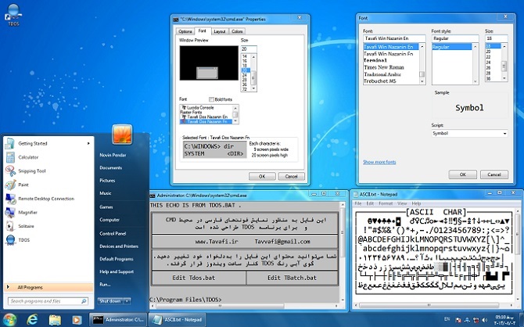Open Internet Explorer from the taskbar
Viewport: 524px width, 327px height.
click(32, 320)
